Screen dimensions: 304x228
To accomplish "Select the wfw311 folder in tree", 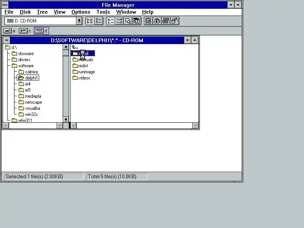I will [x=22, y=120].
